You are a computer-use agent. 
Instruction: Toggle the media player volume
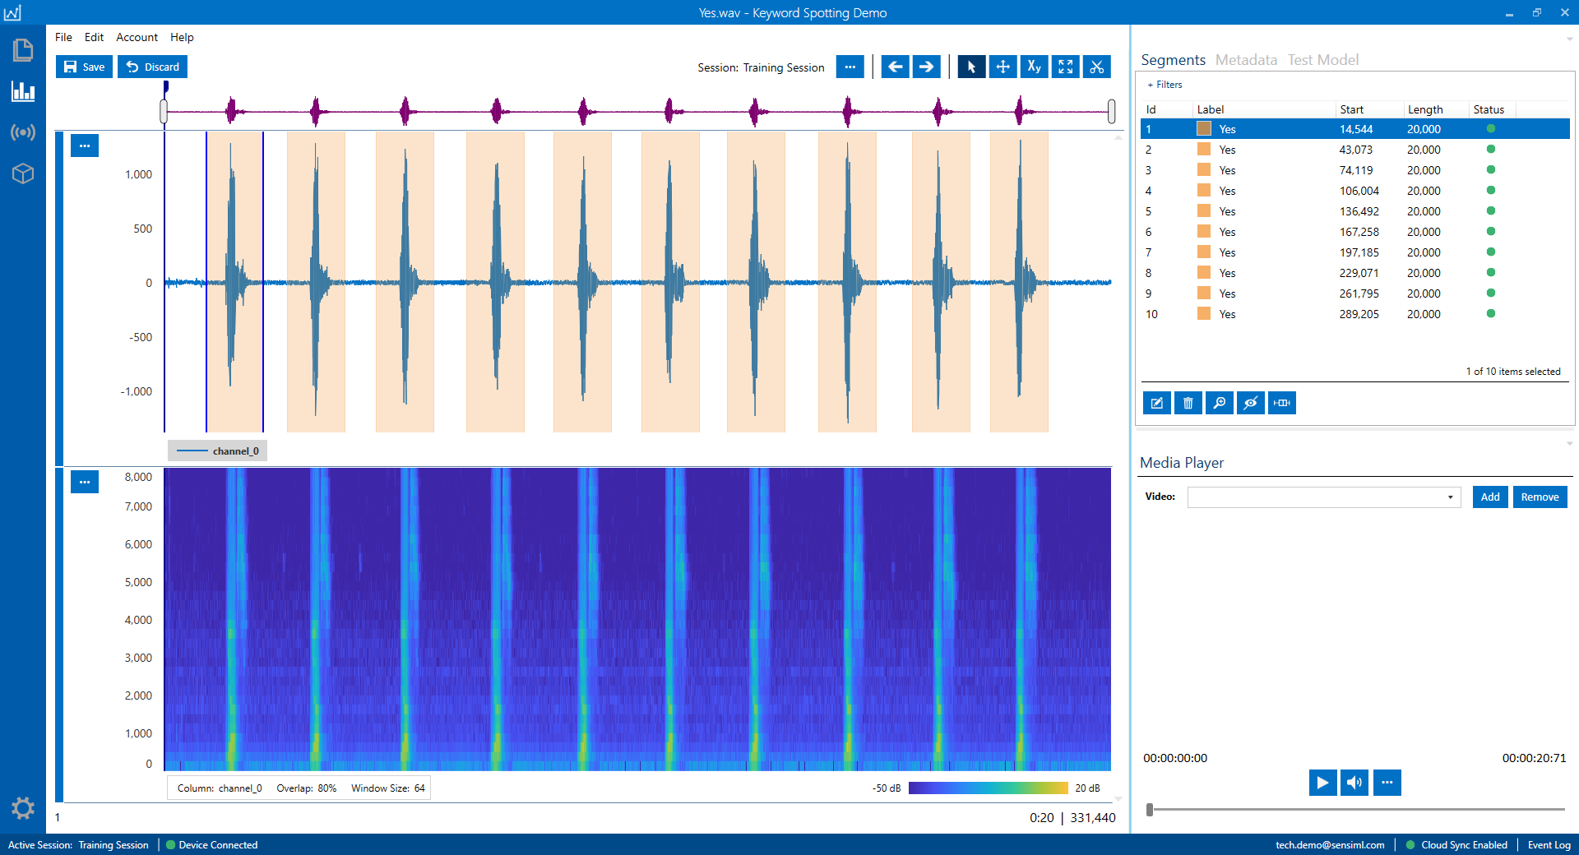1354,783
